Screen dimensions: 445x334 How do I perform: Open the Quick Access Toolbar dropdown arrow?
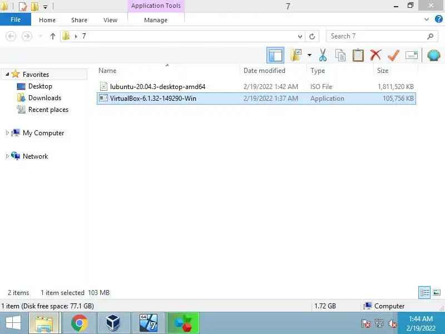45,7
